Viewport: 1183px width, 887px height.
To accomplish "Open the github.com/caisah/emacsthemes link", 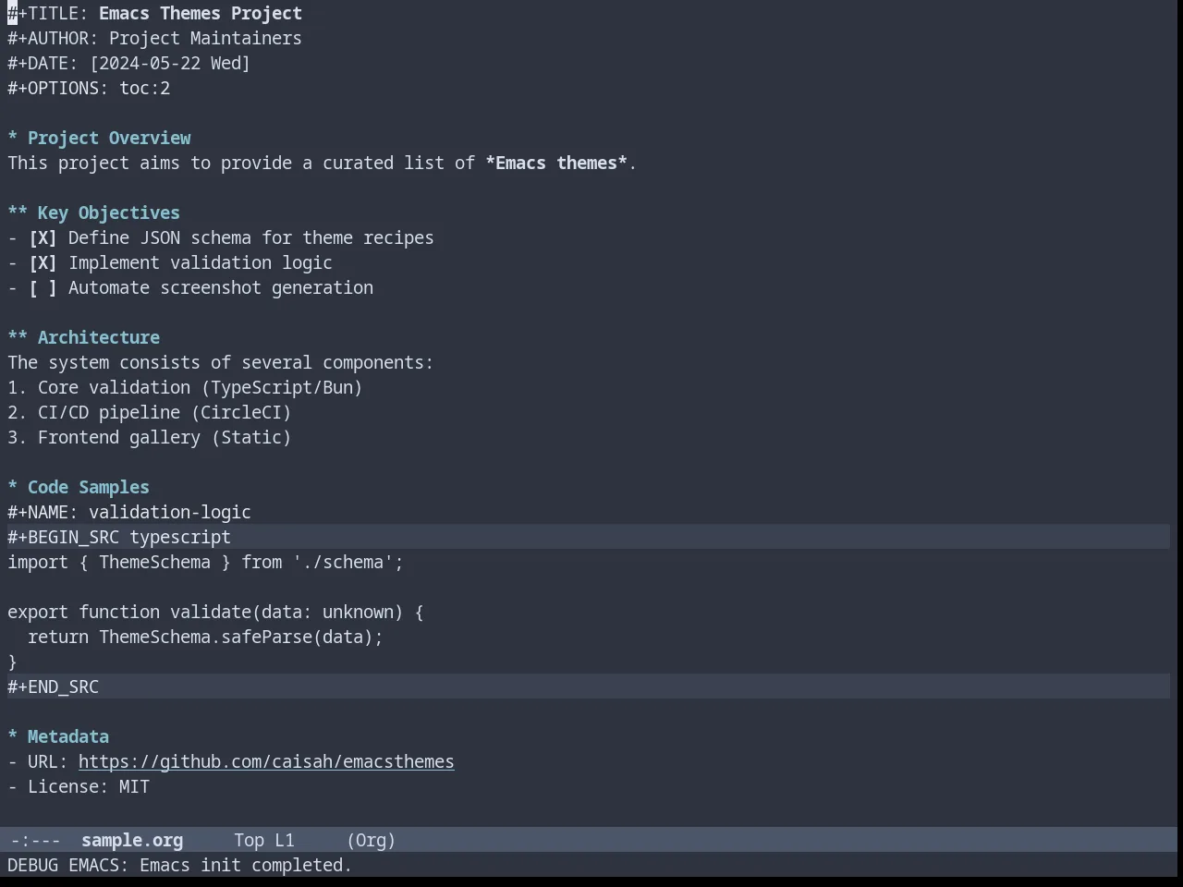I will (266, 762).
